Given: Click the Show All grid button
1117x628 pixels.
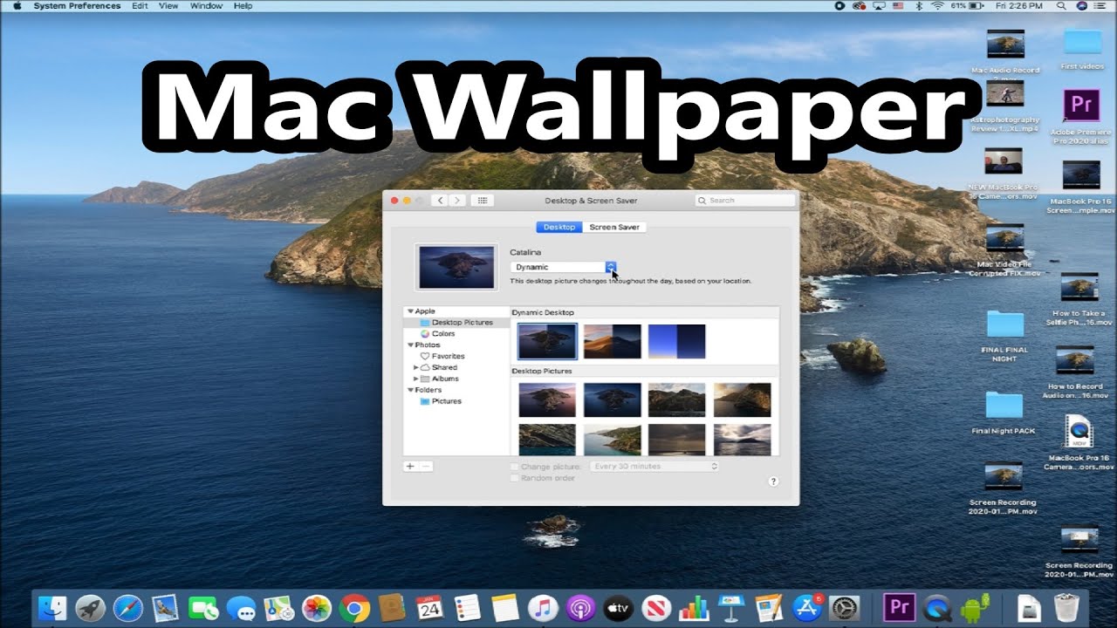Looking at the screenshot, I should click(x=483, y=201).
